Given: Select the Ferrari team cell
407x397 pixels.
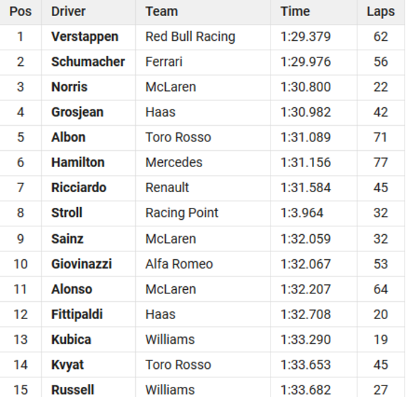Looking at the screenshot, I should click(164, 62).
